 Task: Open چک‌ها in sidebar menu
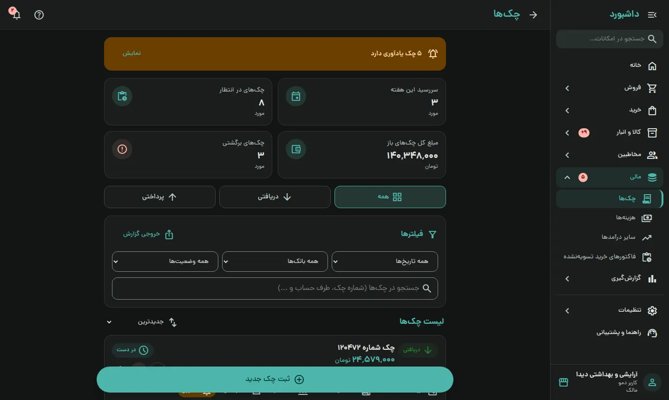(610, 199)
